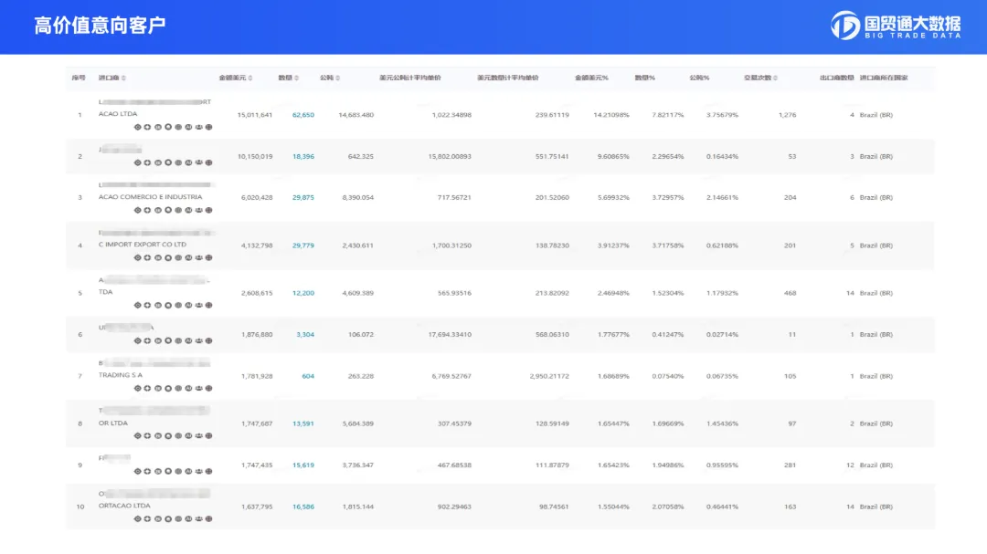Open the quantity link 3,304
This screenshot has width=987, height=554.
point(305,335)
